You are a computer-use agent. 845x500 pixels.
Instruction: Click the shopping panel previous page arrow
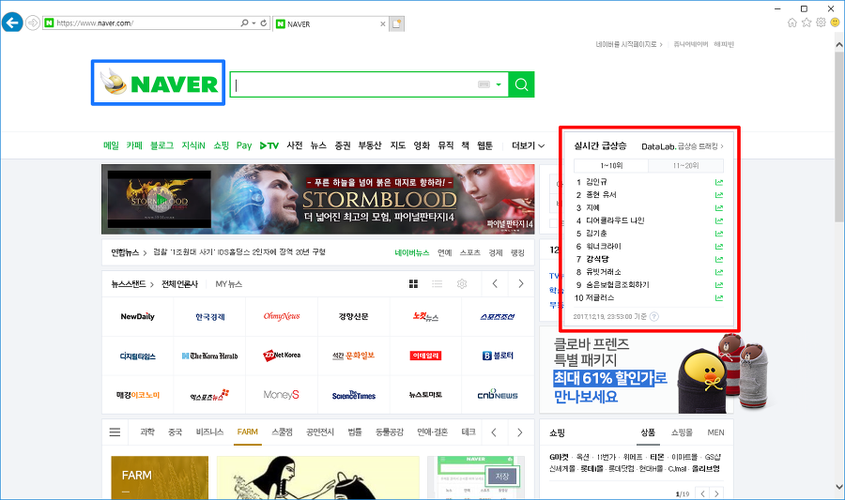702,493
